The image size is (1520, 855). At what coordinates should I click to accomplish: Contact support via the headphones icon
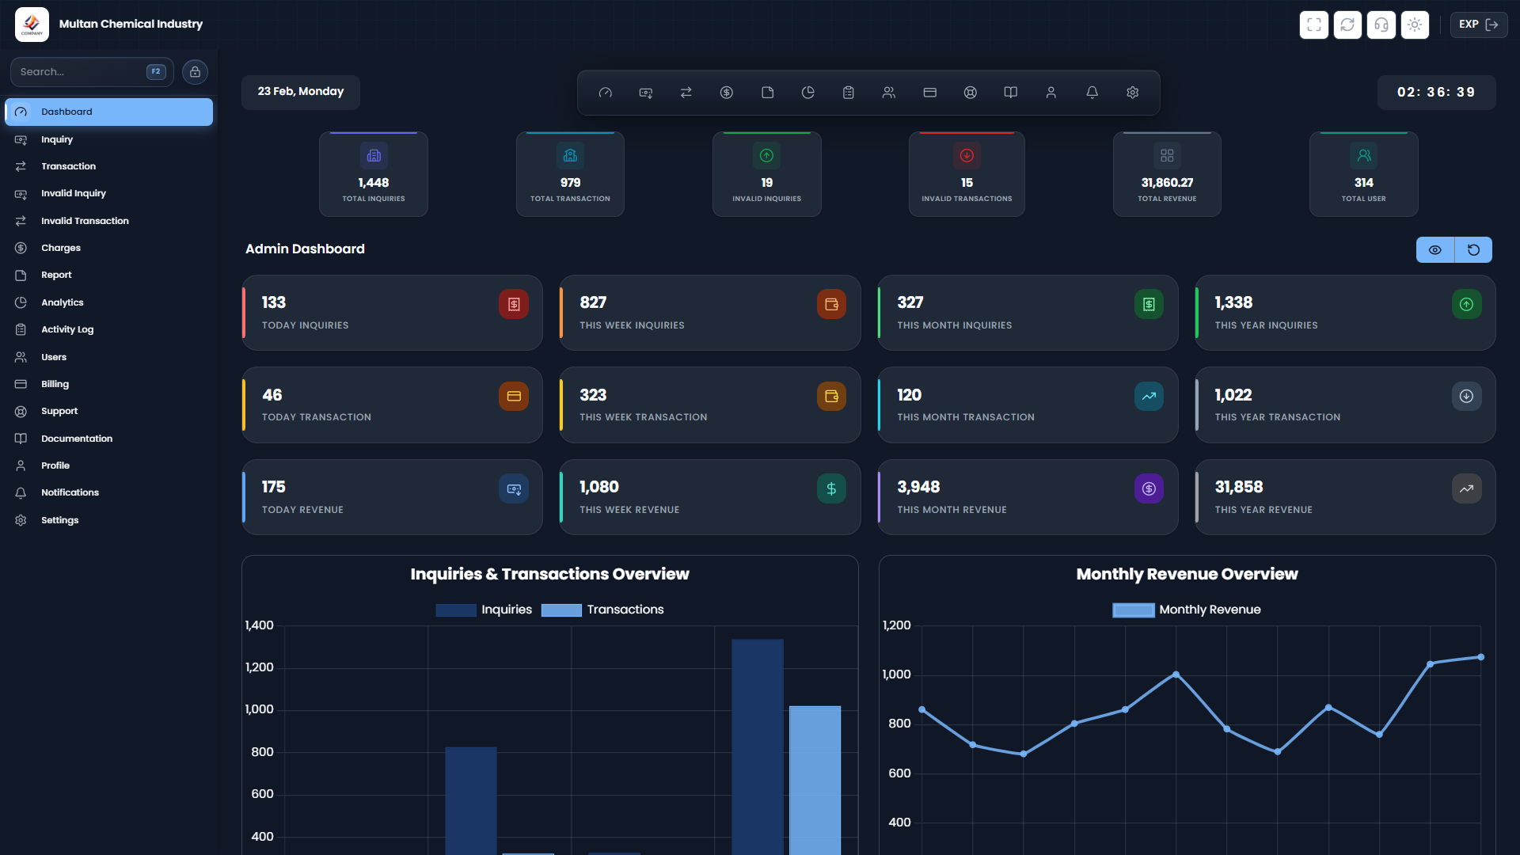point(1381,25)
